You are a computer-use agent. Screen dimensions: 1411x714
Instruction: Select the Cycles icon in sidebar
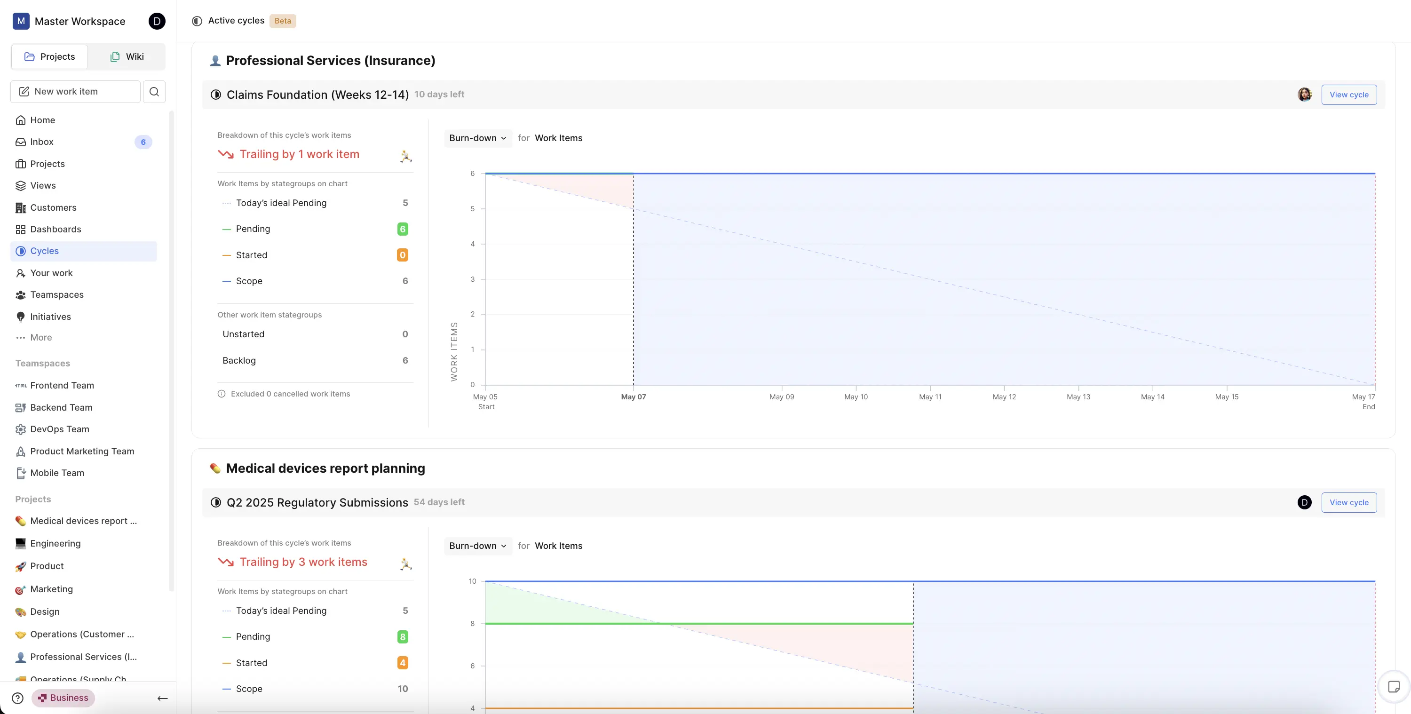pos(21,251)
